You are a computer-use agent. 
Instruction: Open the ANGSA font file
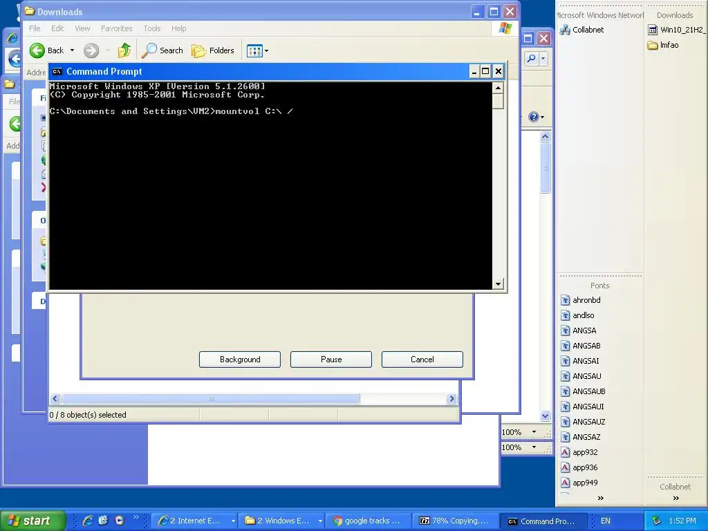[579, 330]
